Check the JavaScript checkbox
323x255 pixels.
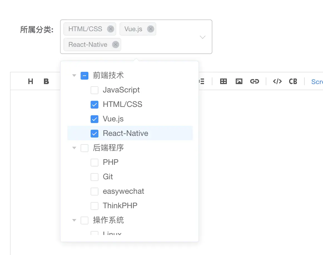pyautogui.click(x=95, y=90)
